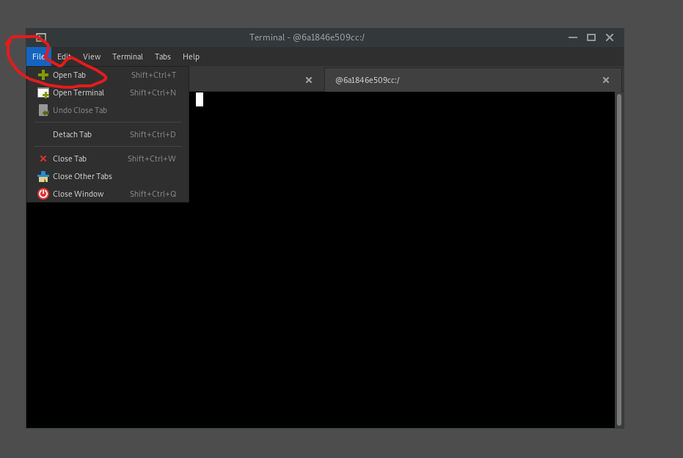The image size is (683, 458).
Task: Close the @6a1846e509cc:/ tab
Action: click(x=606, y=80)
